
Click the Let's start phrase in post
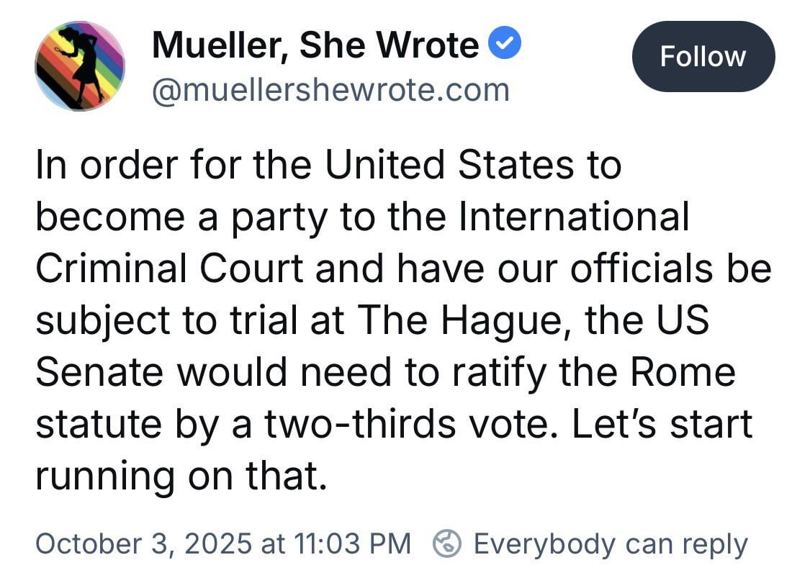point(662,424)
